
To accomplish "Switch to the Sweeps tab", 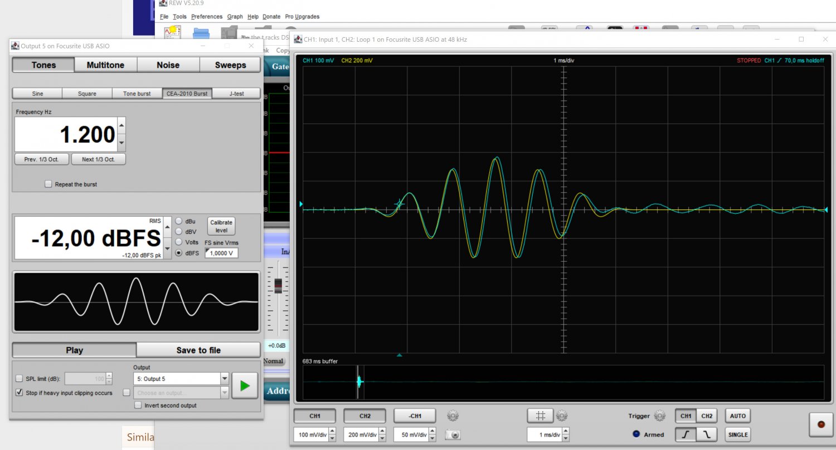I will [x=230, y=65].
